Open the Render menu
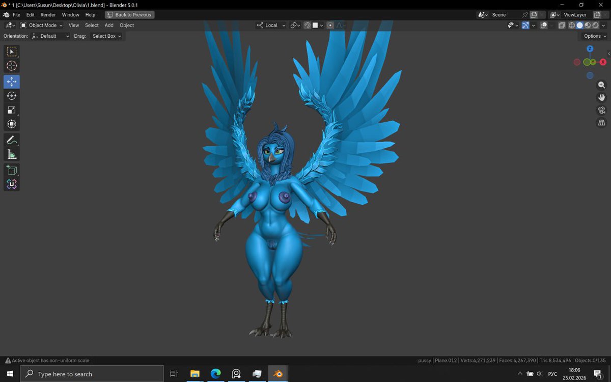 (x=48, y=15)
